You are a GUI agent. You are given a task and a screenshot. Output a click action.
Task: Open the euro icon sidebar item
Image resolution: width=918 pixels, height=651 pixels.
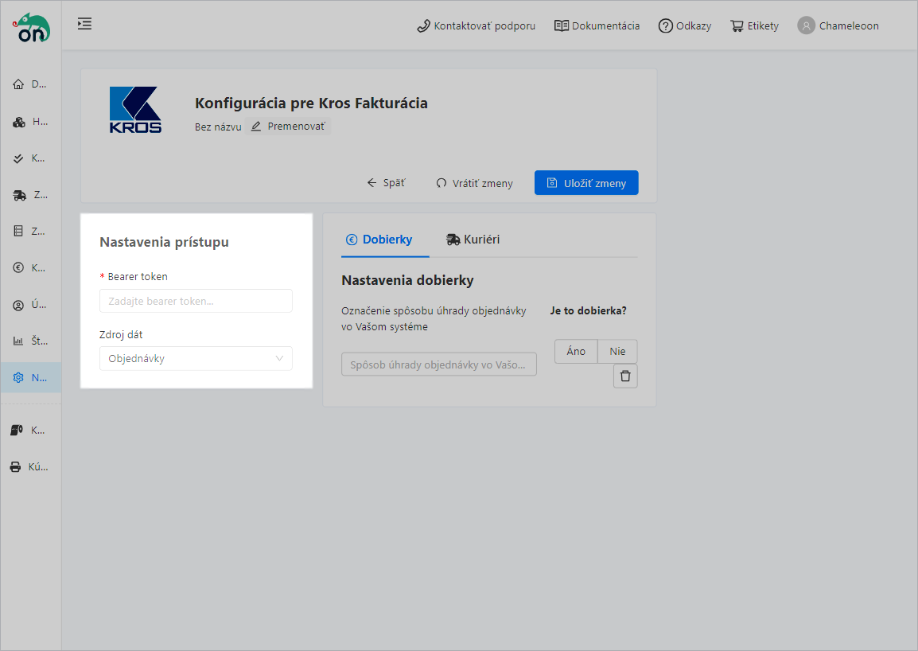pyautogui.click(x=19, y=268)
